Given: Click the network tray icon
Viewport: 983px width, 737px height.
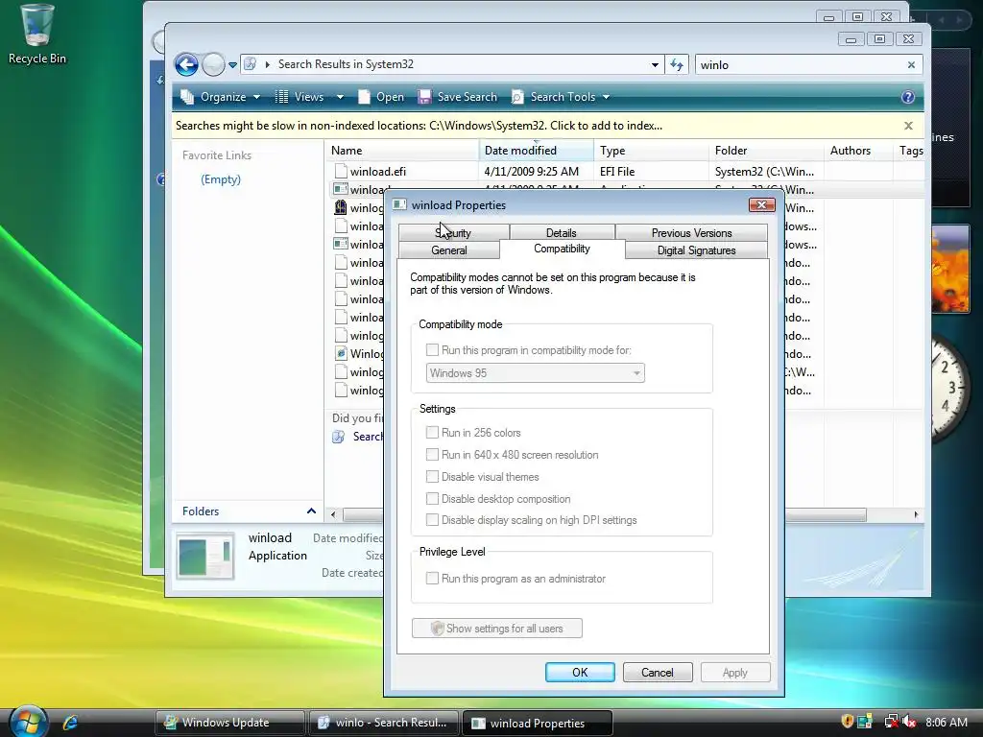Looking at the screenshot, I should pyautogui.click(x=890, y=722).
